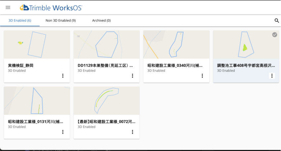Click the Trimble WorksOS logo
The width and height of the screenshot is (281, 151).
click(51, 7)
